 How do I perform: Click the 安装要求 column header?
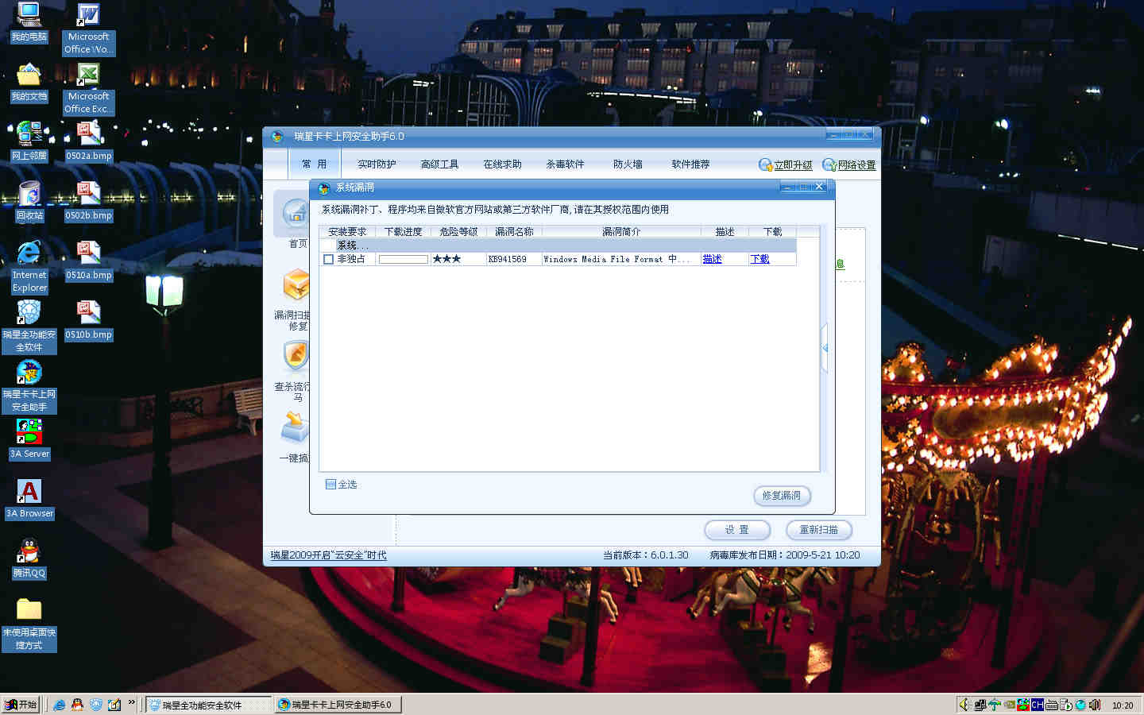point(347,232)
